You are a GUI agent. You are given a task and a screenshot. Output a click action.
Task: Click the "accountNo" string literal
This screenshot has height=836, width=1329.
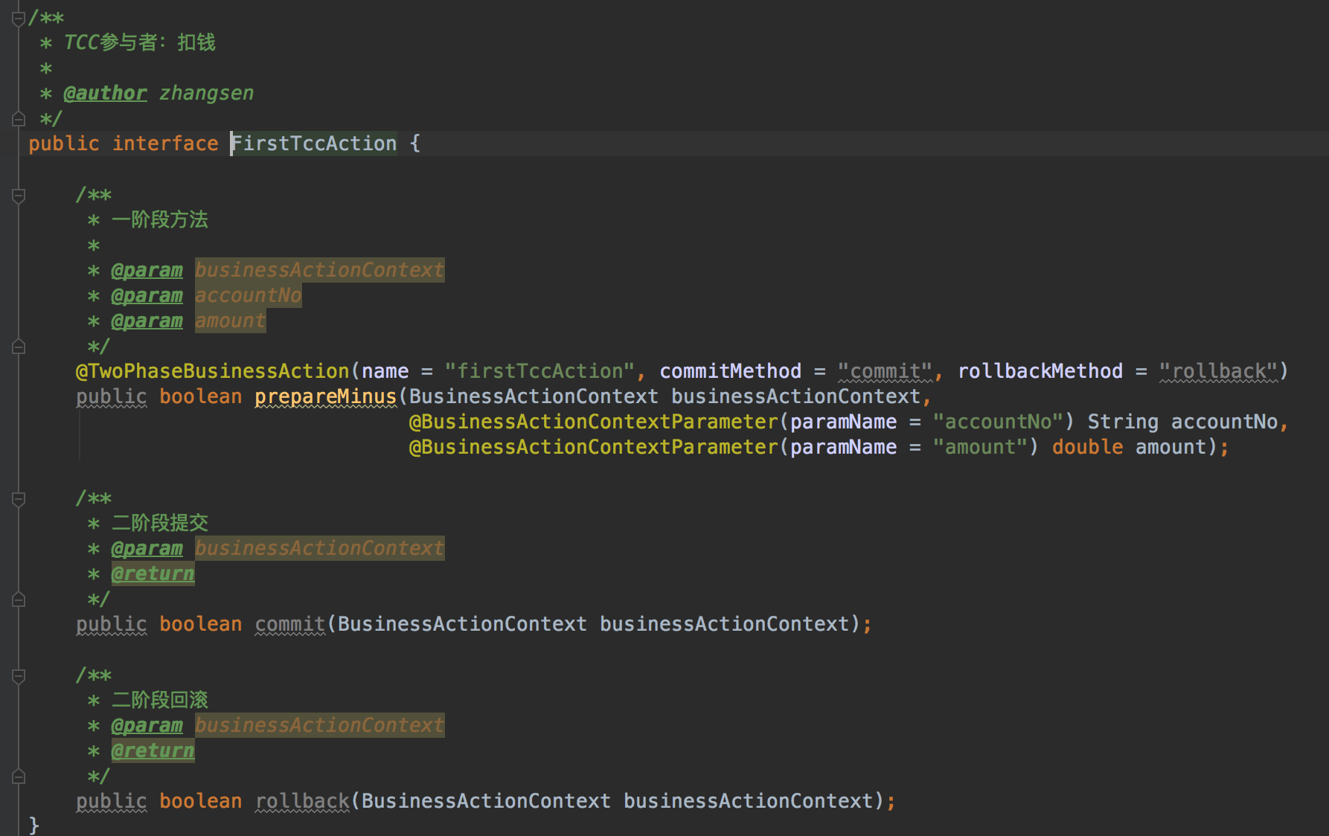click(x=998, y=422)
